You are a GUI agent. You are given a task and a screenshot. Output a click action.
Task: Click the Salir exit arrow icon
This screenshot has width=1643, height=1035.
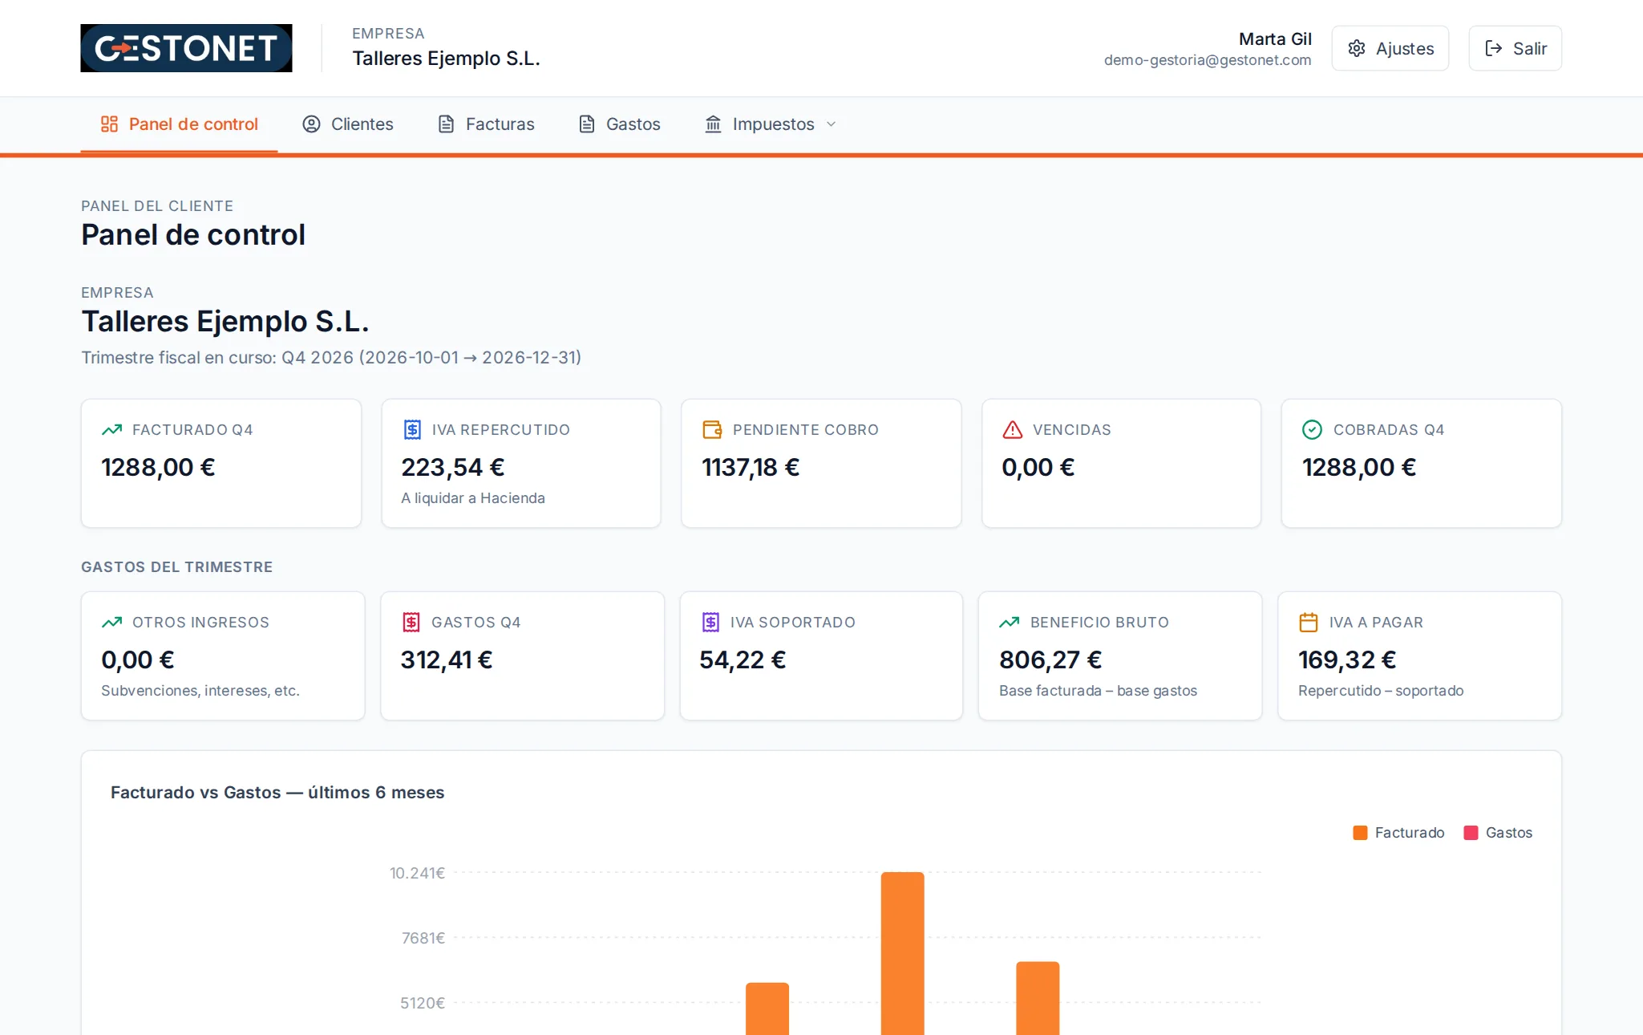[x=1493, y=48]
